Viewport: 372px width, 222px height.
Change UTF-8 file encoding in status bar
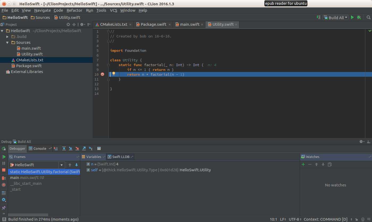tap(295, 219)
